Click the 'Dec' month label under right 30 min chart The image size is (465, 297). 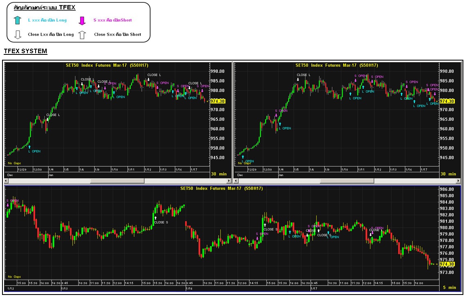click(240, 175)
